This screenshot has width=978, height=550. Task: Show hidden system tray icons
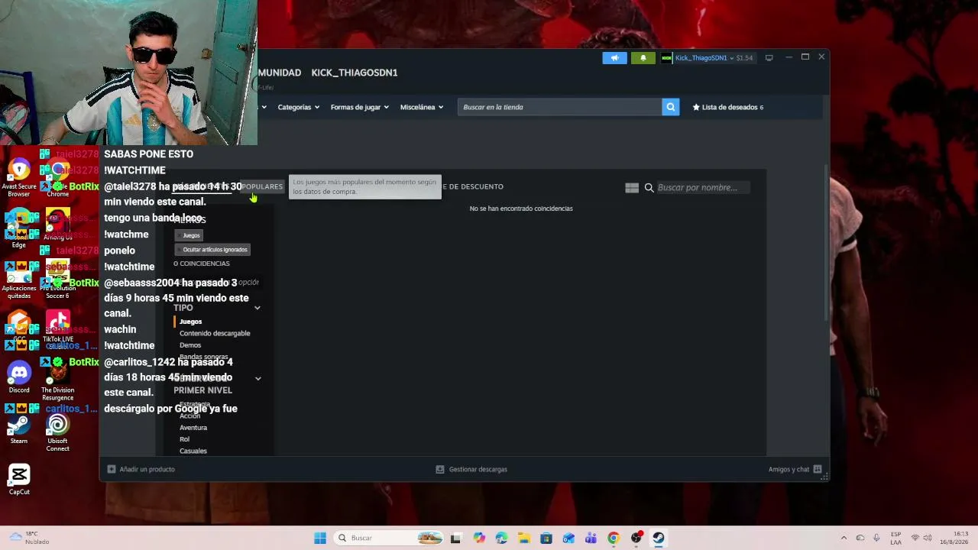tap(844, 538)
